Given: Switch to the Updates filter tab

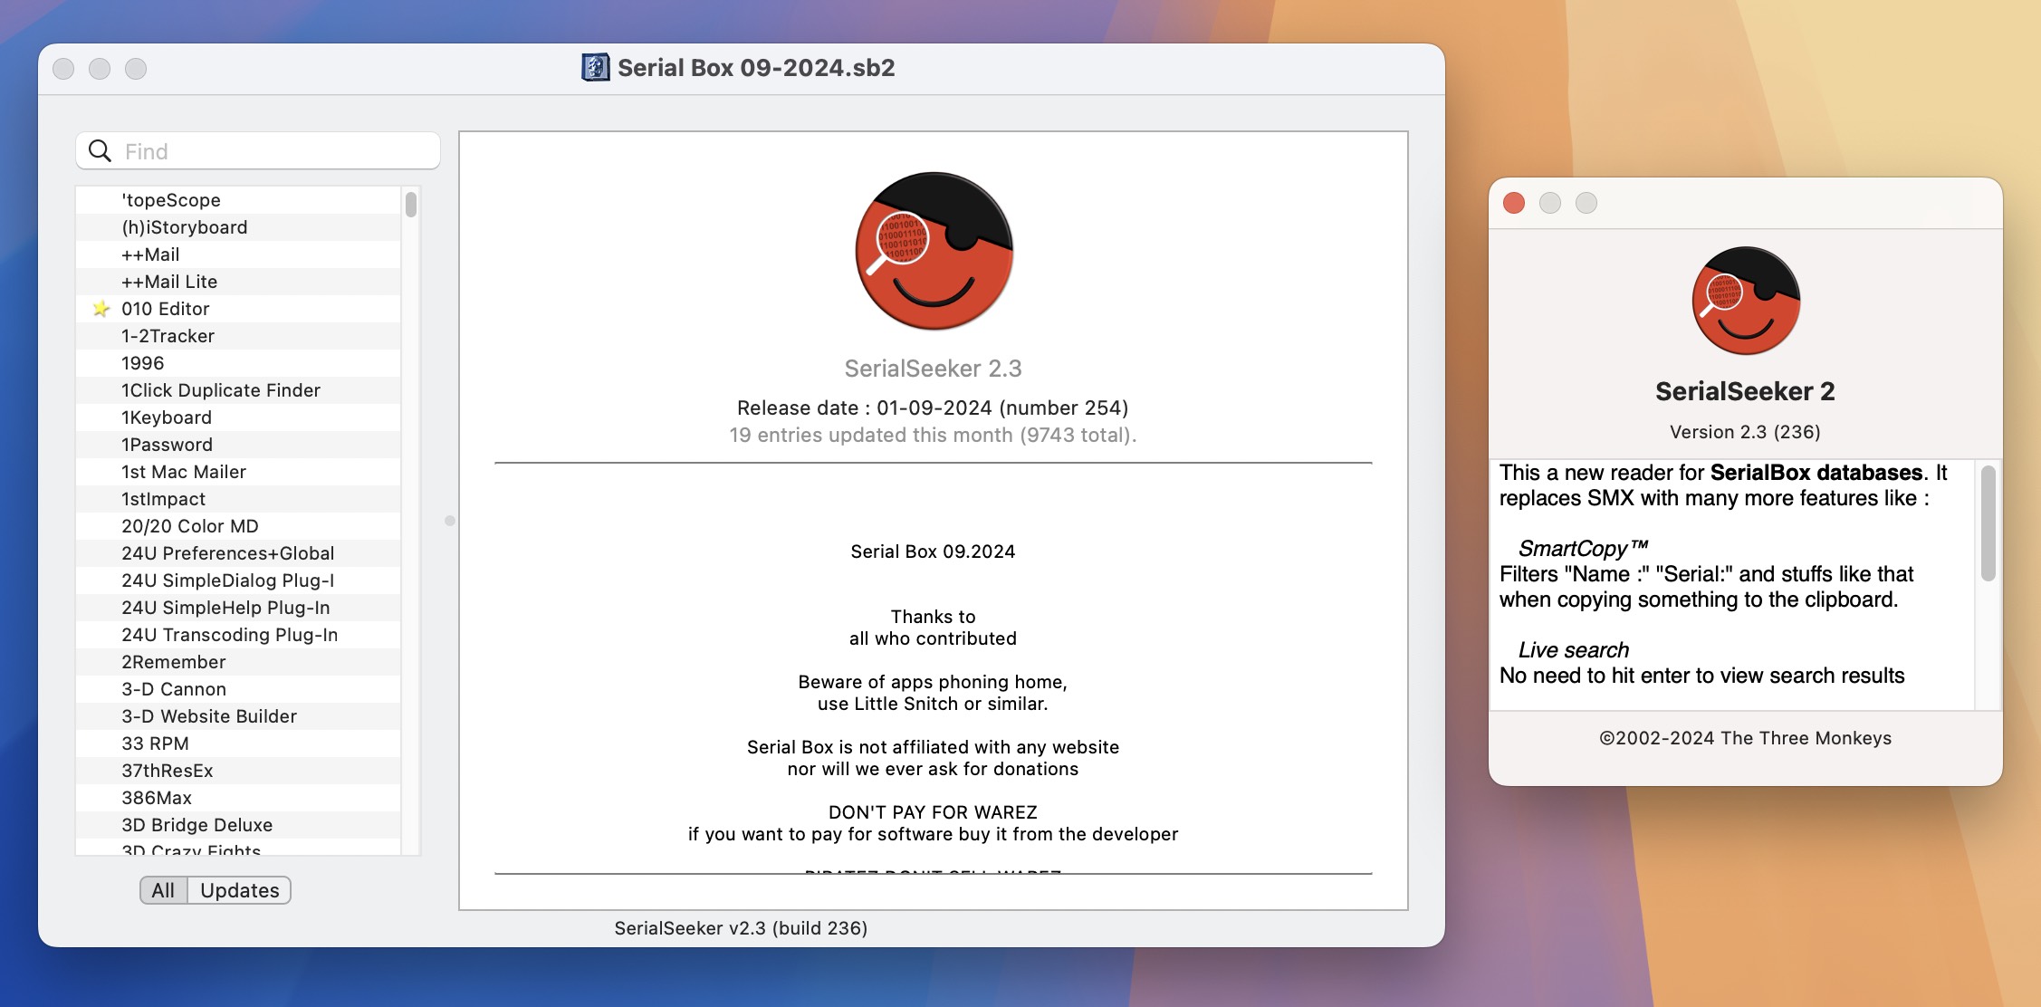Looking at the screenshot, I should click(x=239, y=890).
